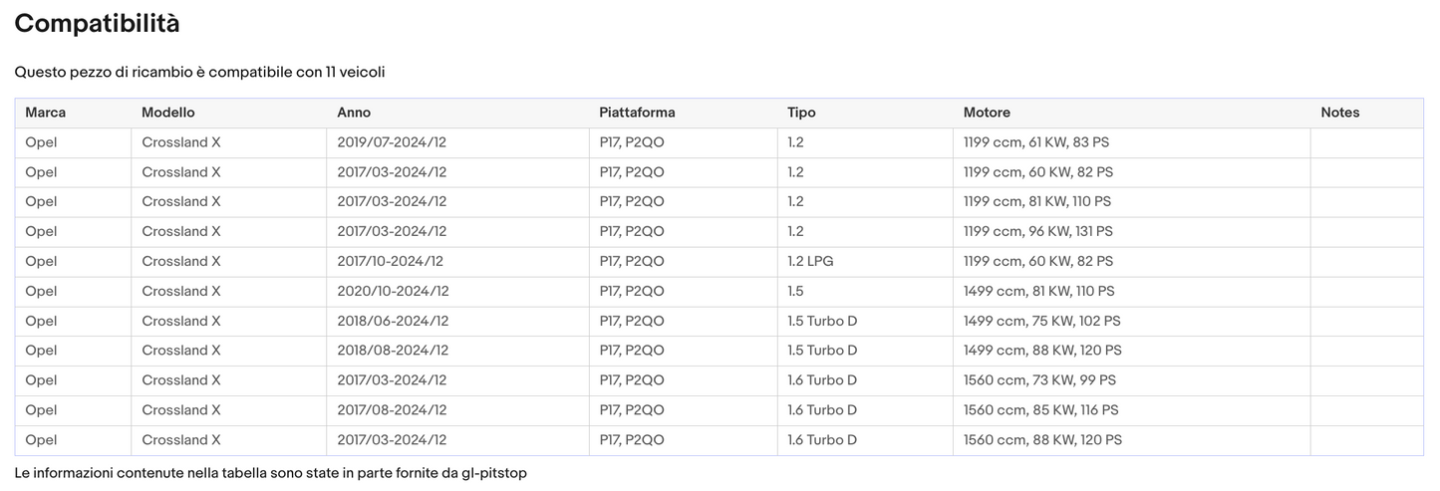
Task: Click the Piattaforma column header
Action: (x=637, y=113)
